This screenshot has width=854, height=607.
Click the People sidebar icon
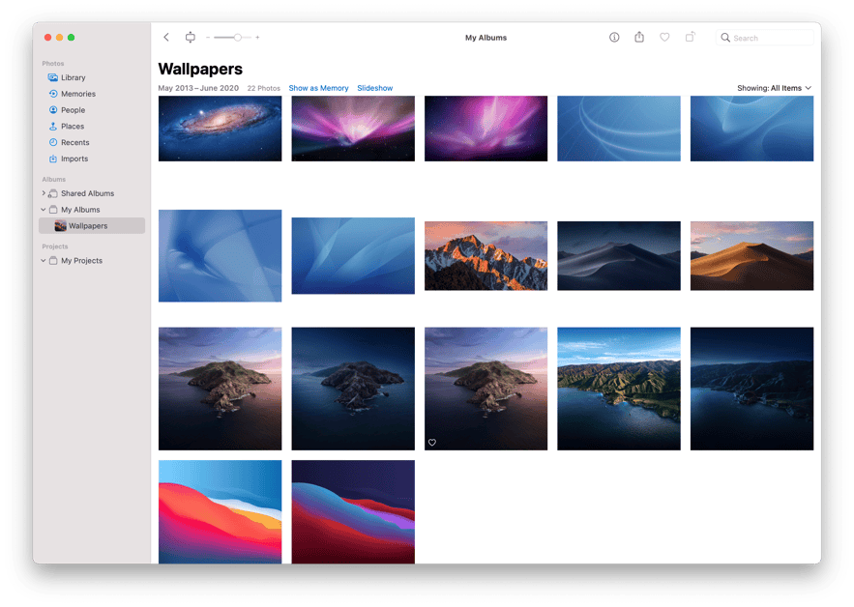[x=53, y=110]
